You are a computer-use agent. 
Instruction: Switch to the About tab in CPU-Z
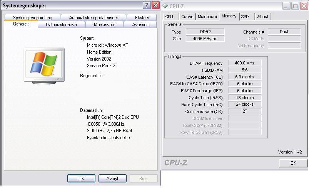[x=263, y=17]
